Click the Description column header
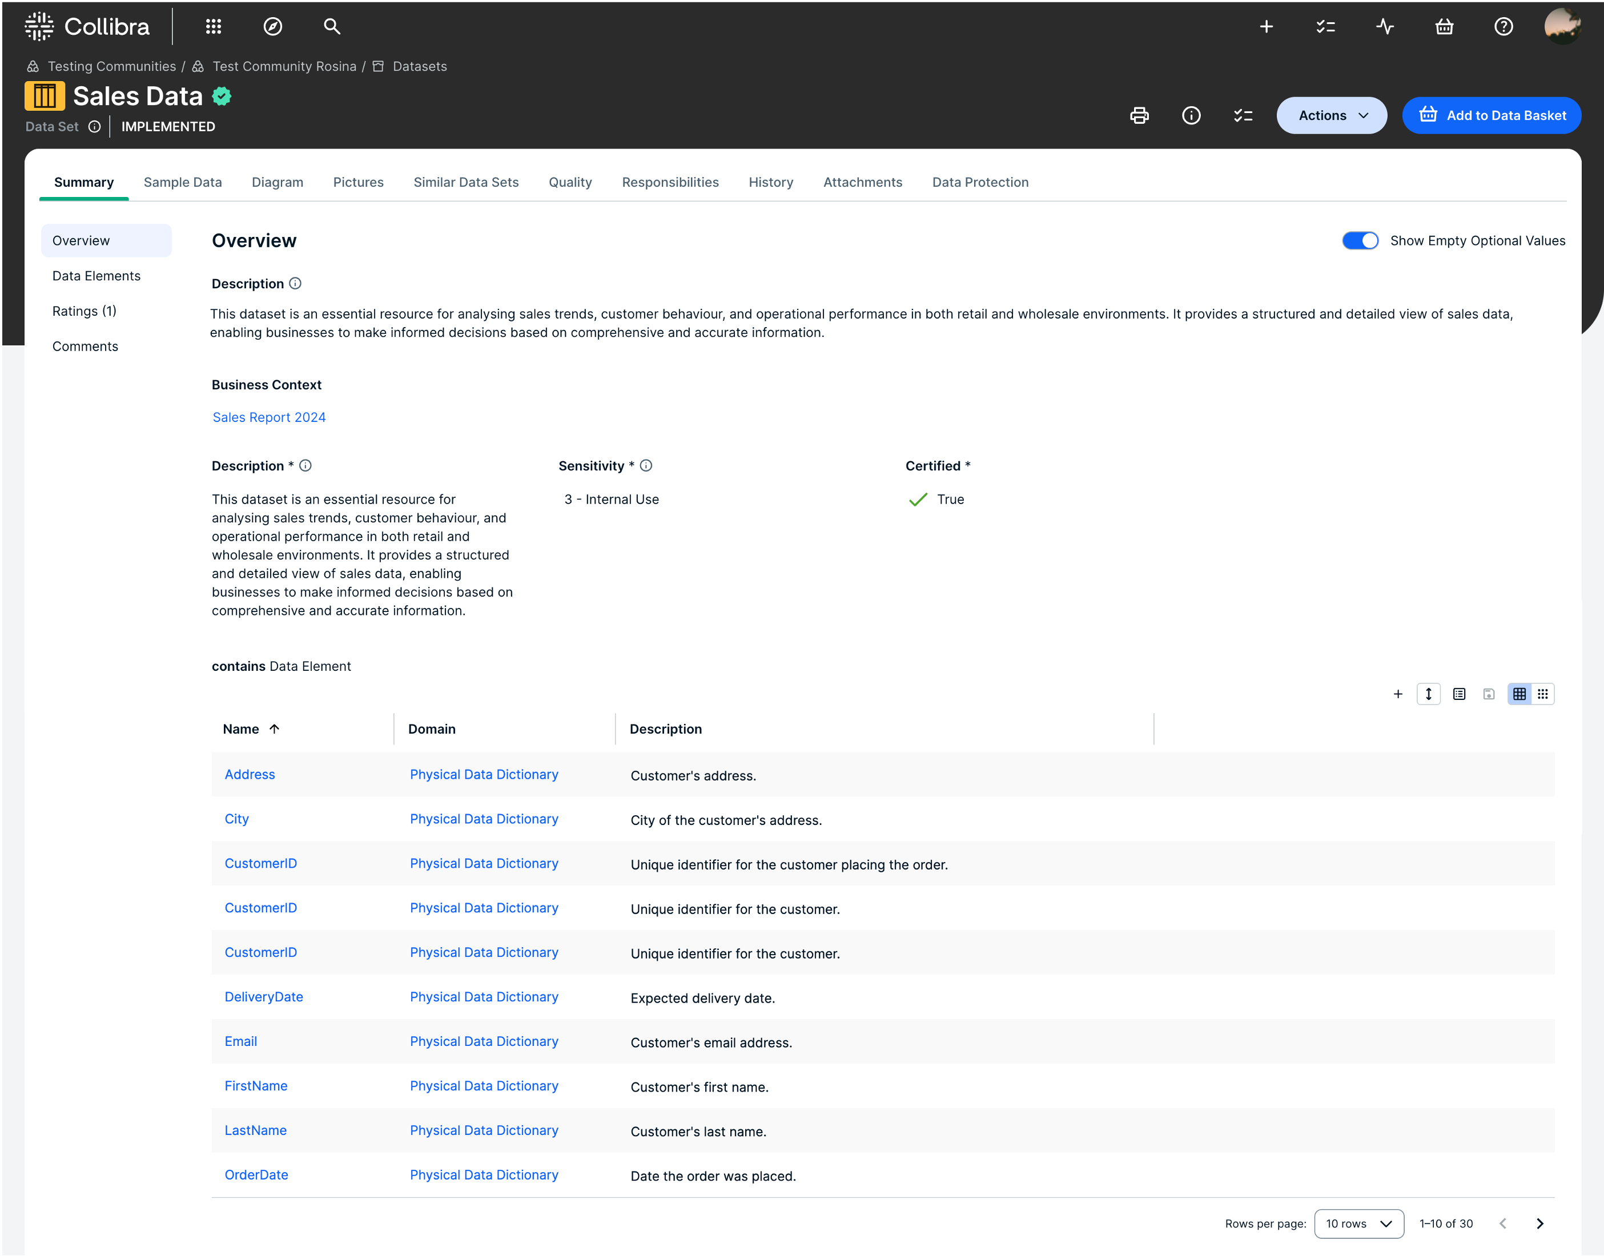Image resolution: width=1604 pixels, height=1256 pixels. click(x=666, y=728)
